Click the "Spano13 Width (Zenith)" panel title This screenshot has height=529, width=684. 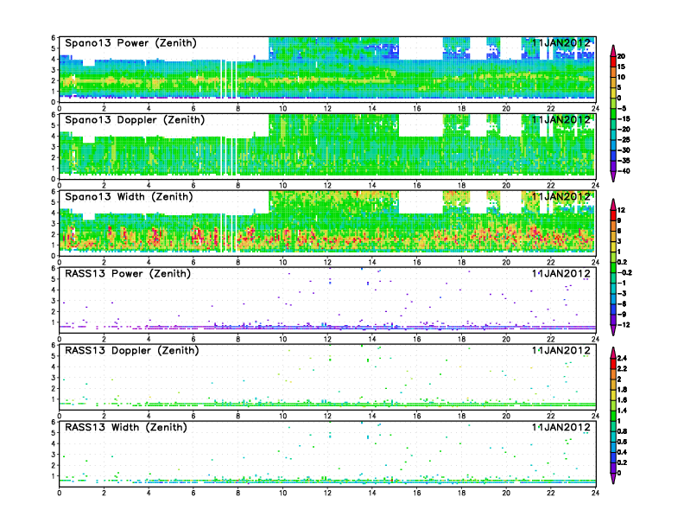129,197
